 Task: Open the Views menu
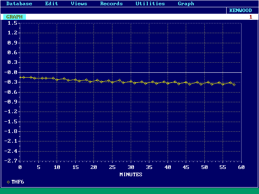point(79,4)
